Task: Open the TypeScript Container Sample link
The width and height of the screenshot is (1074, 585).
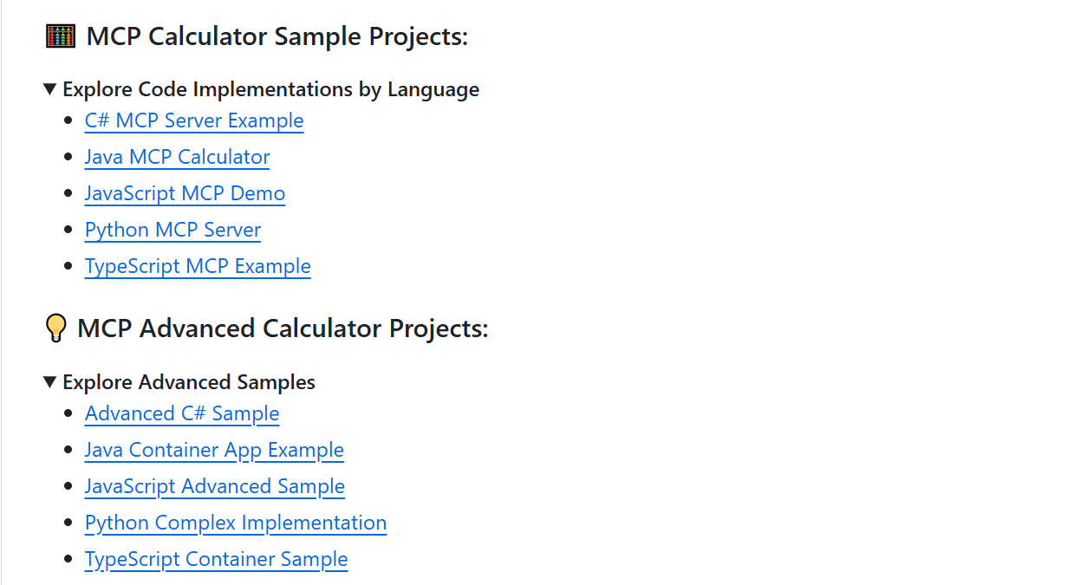Action: (x=217, y=559)
